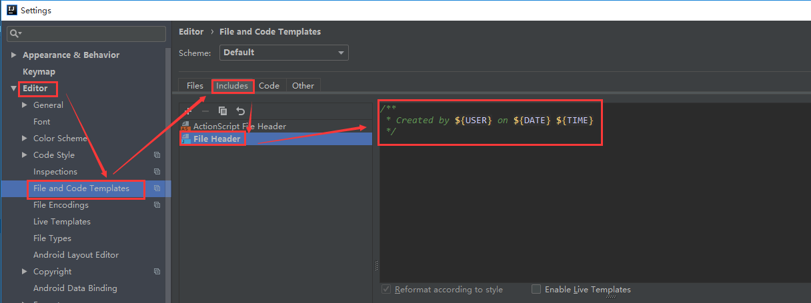
Task: Click inside the template code editor
Action: [x=587, y=200]
